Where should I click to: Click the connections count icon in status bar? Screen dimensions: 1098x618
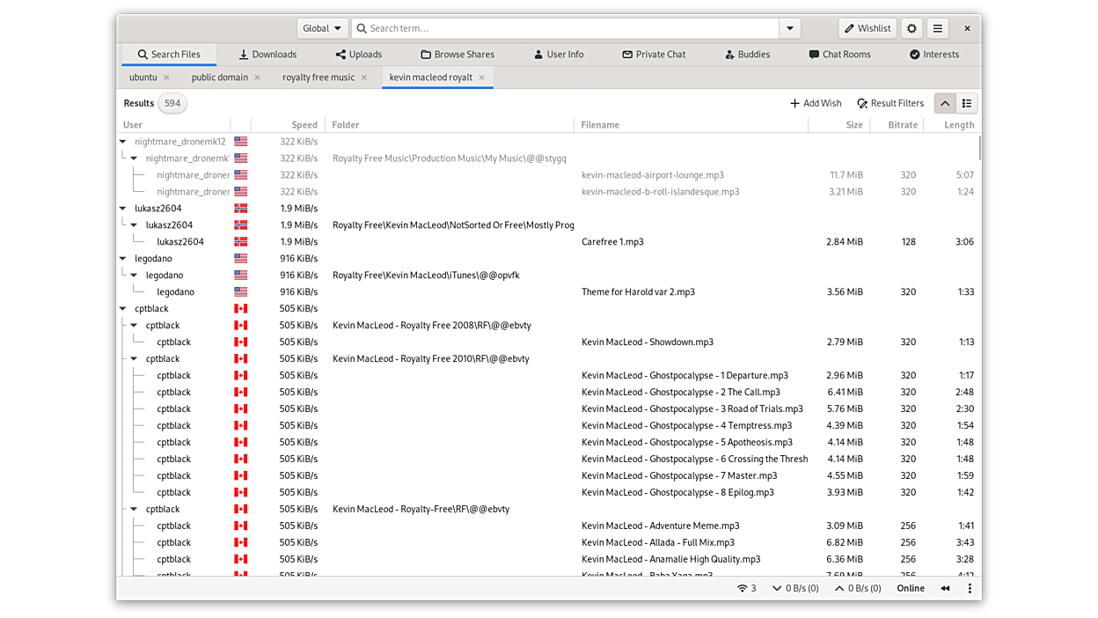[746, 588]
